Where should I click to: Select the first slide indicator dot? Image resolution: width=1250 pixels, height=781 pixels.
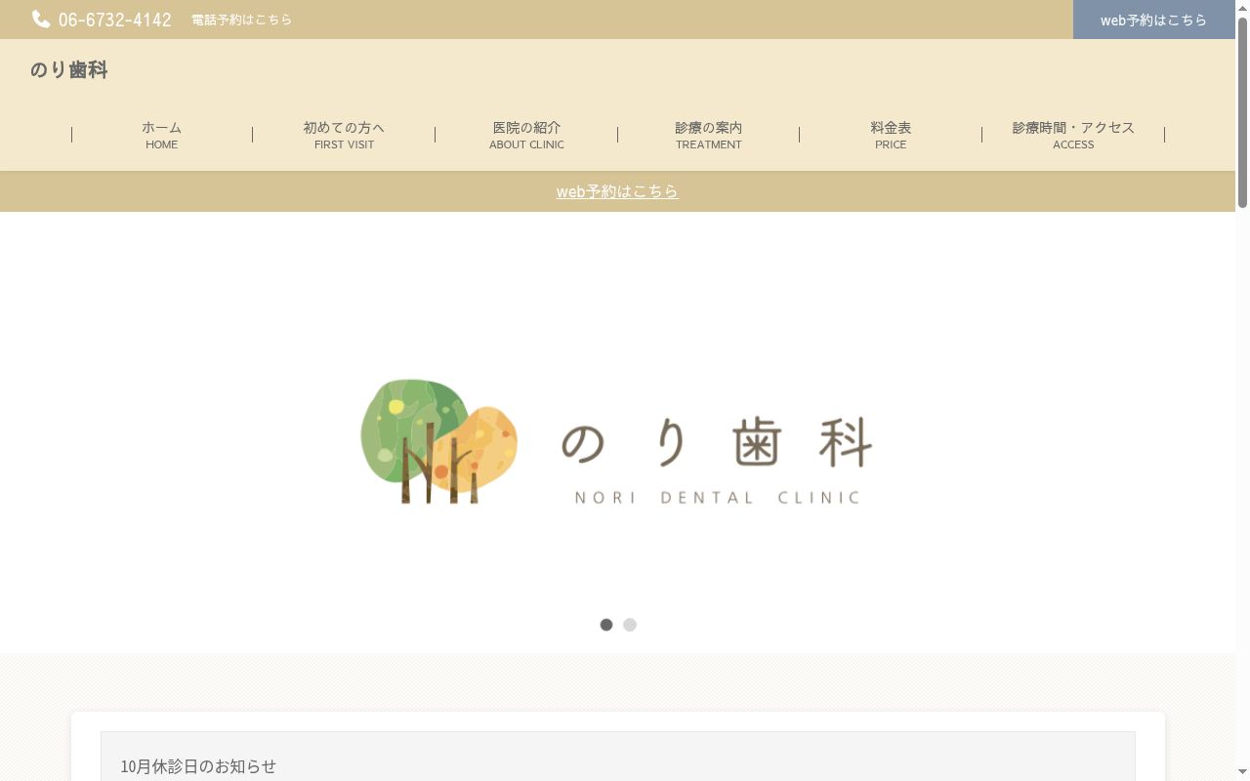pyautogui.click(x=606, y=625)
